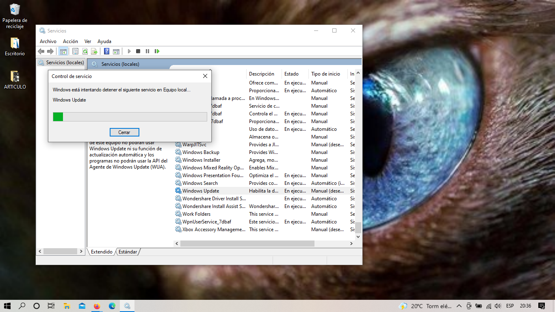Click the Restart service toolbar icon

point(157,51)
